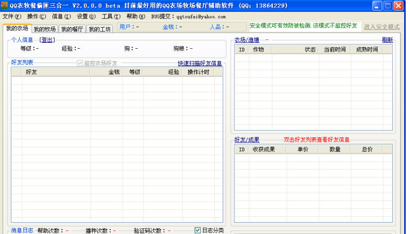Image resolution: width=410 pixels, height=234 pixels.
Task: Open the 设置(O) menu
Action: point(87,17)
